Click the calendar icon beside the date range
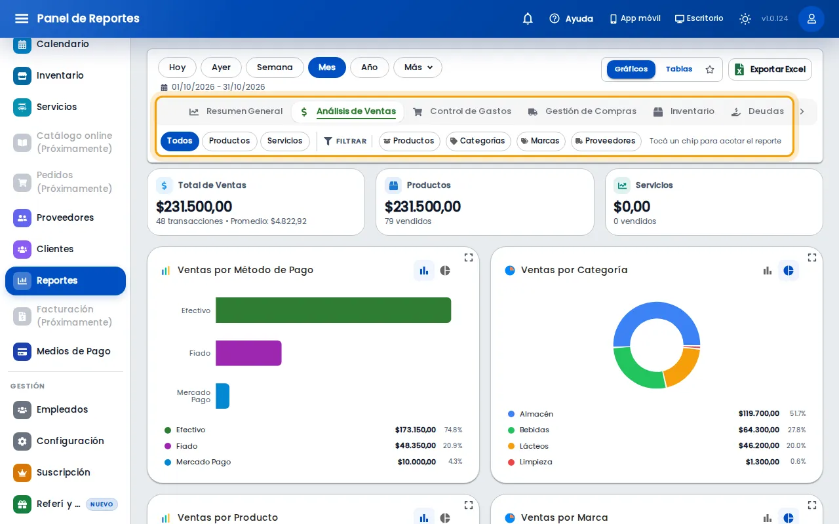This screenshot has width=839, height=524. pos(164,87)
